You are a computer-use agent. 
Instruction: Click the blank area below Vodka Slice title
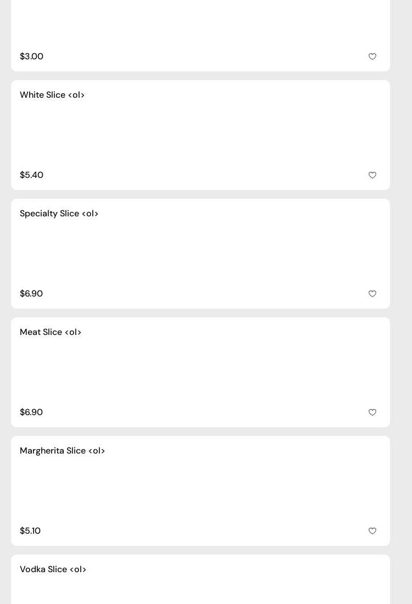201,590
